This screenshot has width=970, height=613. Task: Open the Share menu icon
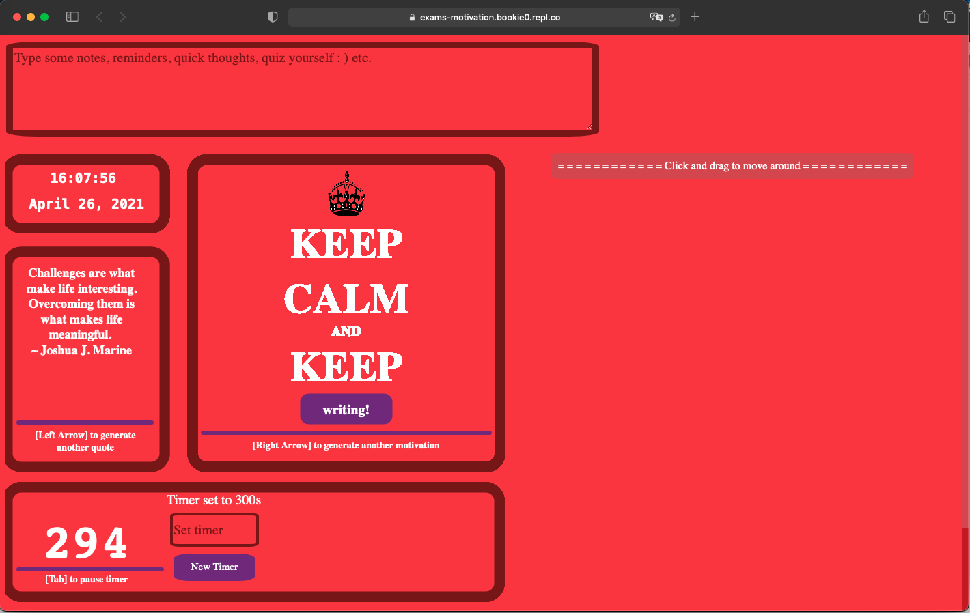coord(924,17)
